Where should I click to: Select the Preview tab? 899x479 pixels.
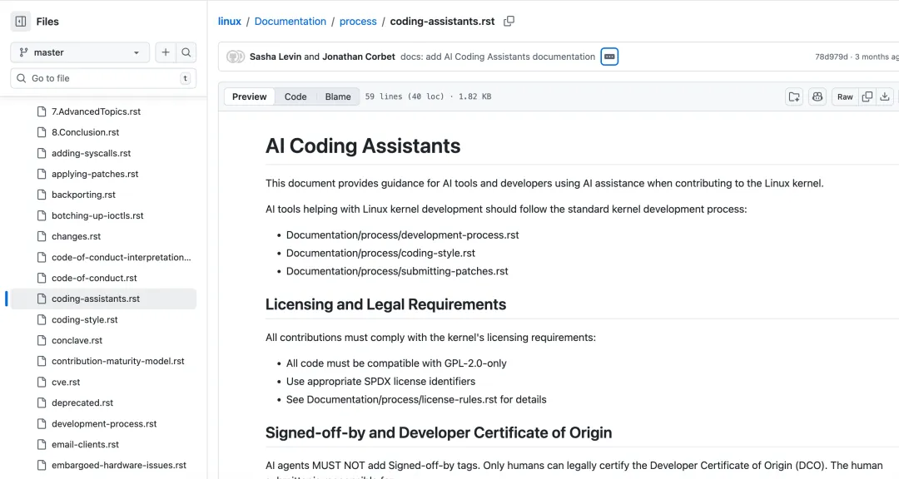(250, 96)
